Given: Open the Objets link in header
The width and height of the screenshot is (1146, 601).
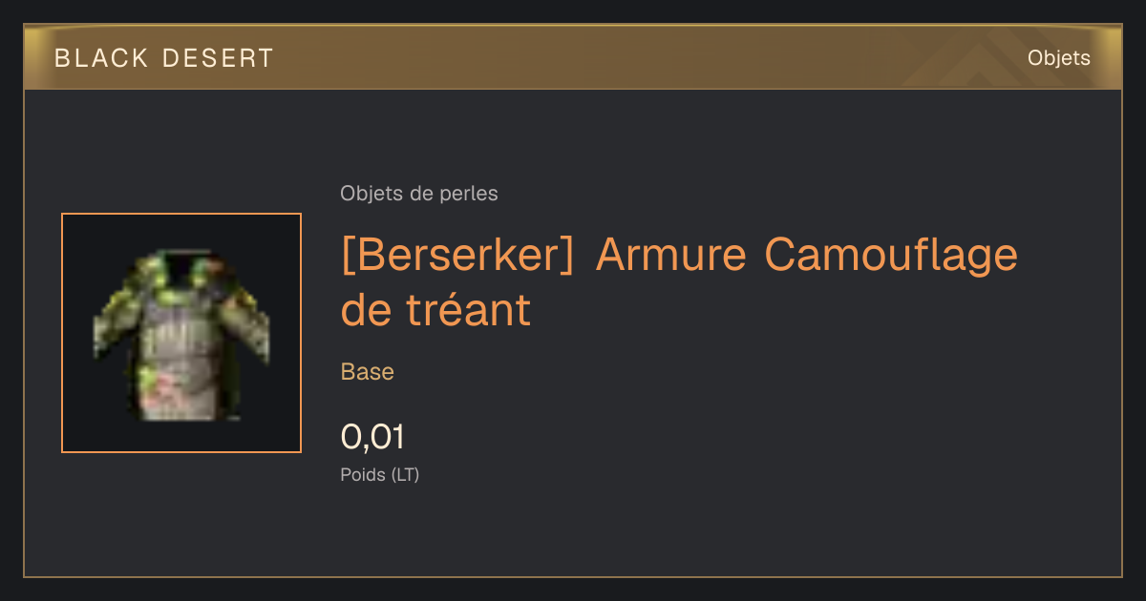Looking at the screenshot, I should coord(1058,58).
